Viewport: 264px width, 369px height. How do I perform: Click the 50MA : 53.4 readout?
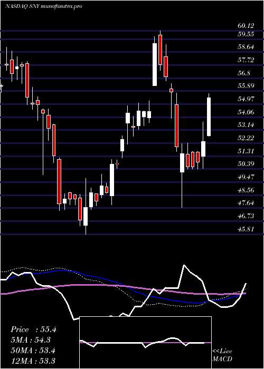(33, 351)
